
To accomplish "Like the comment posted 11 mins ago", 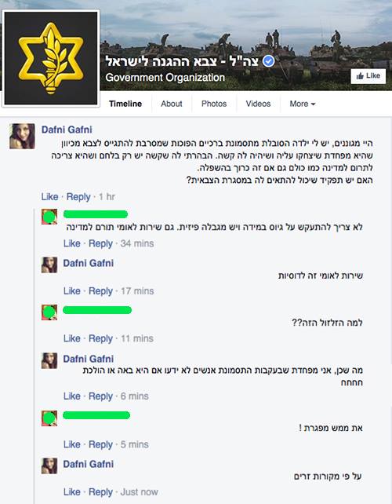I will (72, 338).
